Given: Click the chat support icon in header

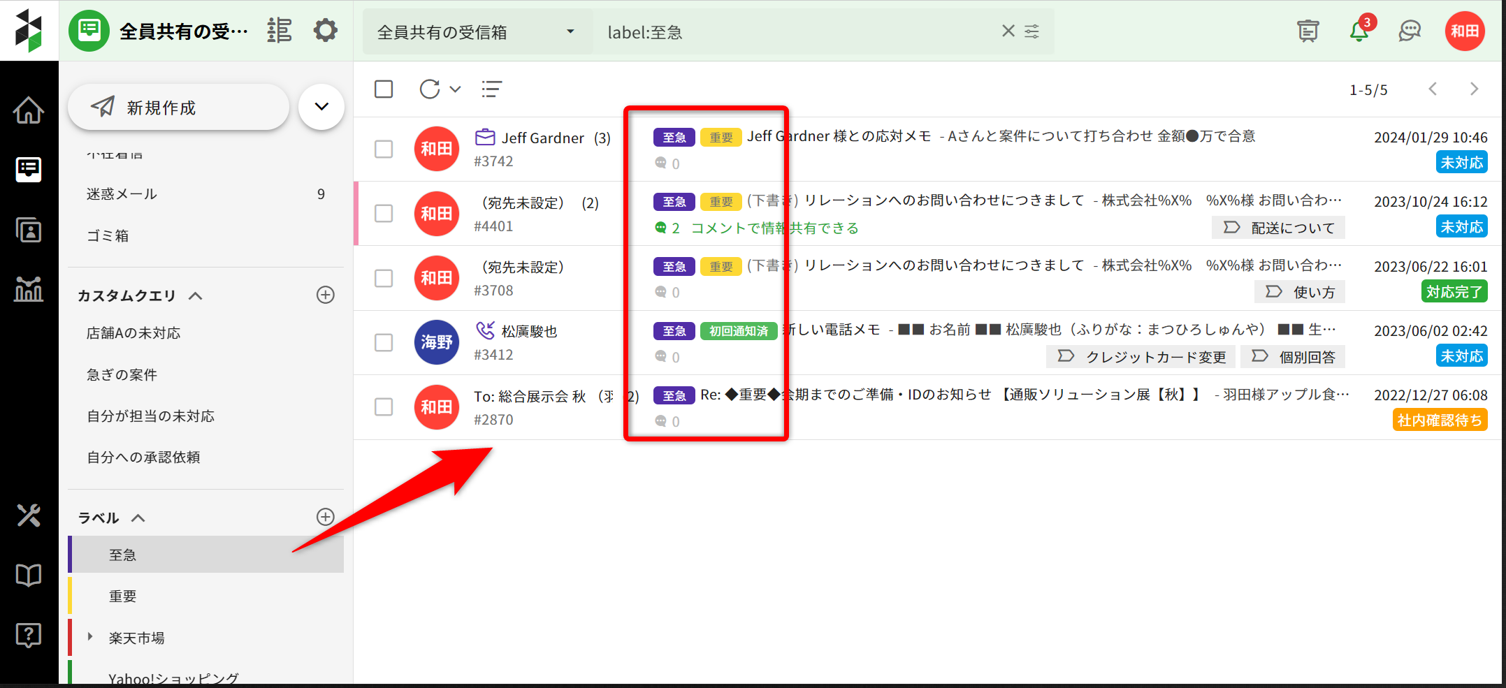Looking at the screenshot, I should coord(1410,31).
